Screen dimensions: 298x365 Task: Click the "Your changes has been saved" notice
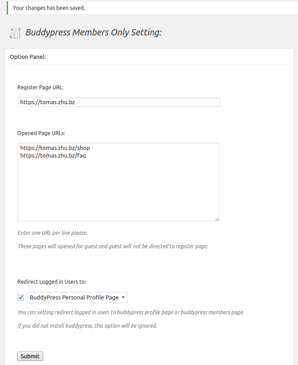[x=49, y=8]
